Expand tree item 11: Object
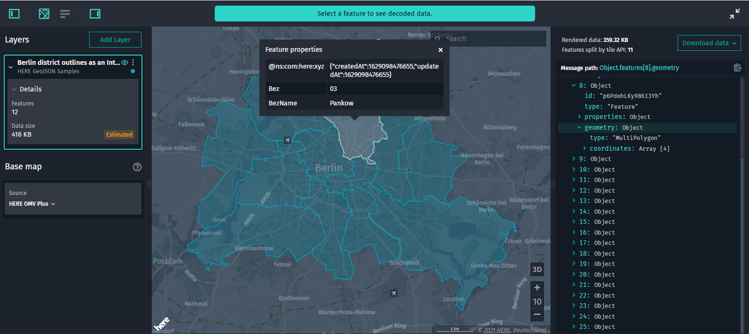The width and height of the screenshot is (749, 334). (574, 180)
